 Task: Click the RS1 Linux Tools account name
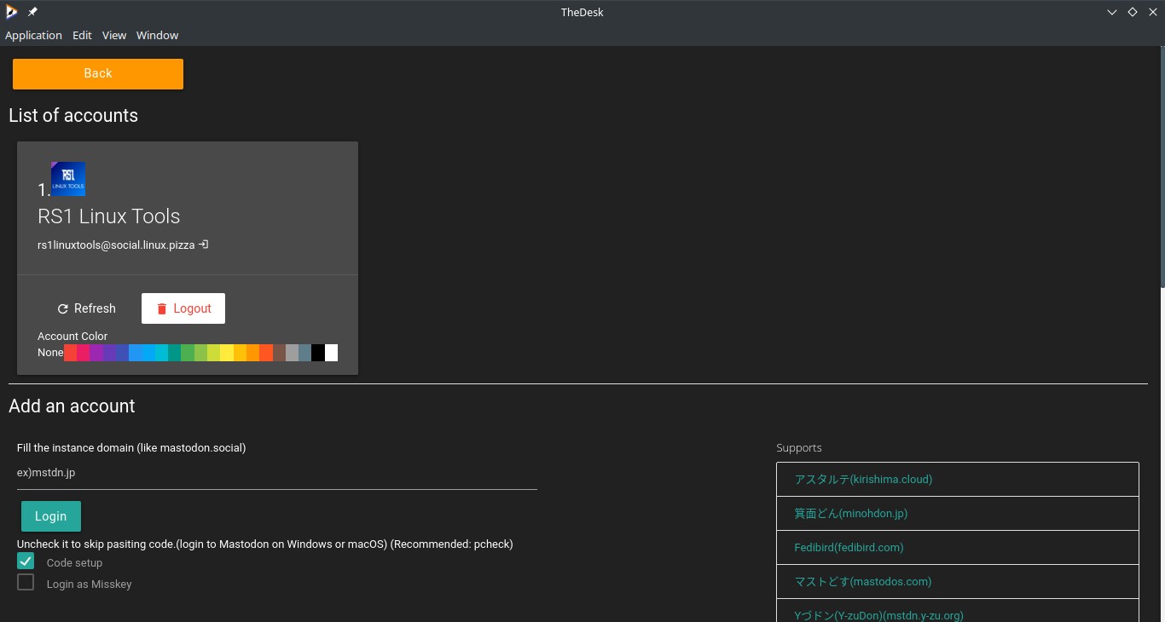click(x=109, y=216)
